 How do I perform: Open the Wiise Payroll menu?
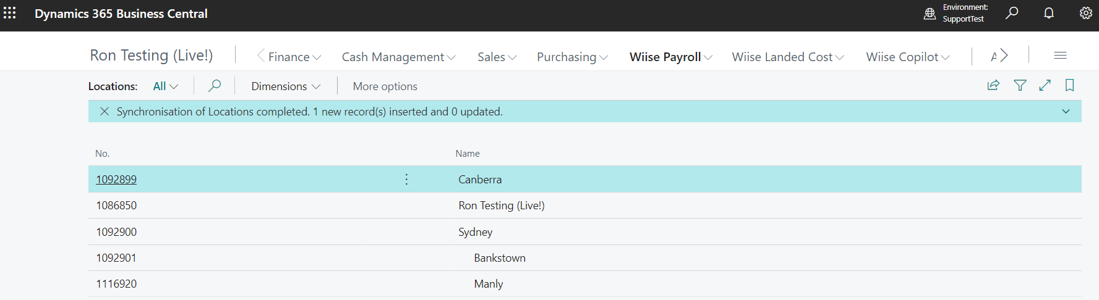coord(671,57)
